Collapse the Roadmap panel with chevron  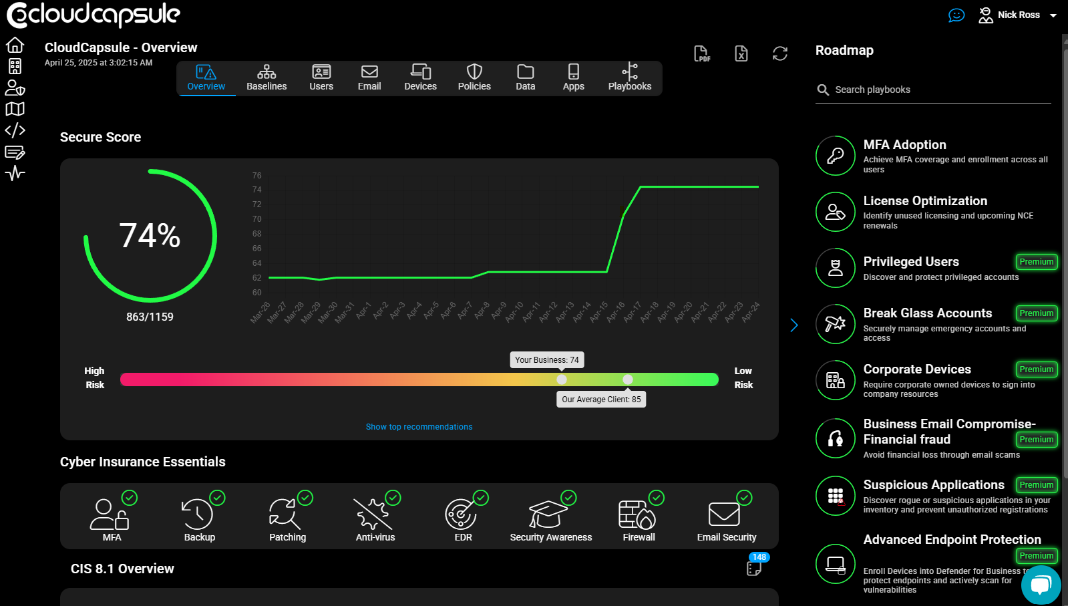tap(794, 325)
